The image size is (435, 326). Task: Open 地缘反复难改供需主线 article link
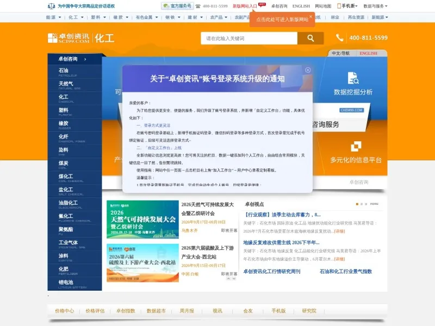click(281, 242)
